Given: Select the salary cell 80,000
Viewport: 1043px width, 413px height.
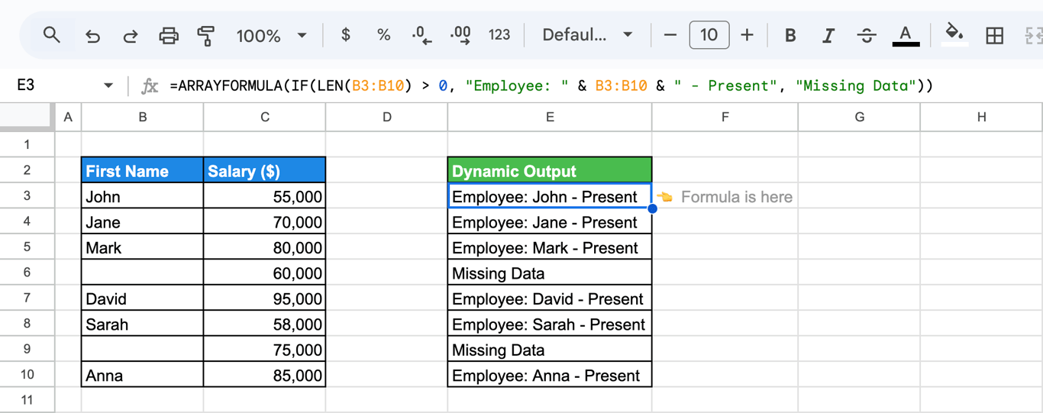Looking at the screenshot, I should pyautogui.click(x=264, y=247).
